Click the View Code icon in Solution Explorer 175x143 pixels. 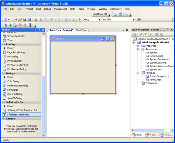[x=151, y=34]
